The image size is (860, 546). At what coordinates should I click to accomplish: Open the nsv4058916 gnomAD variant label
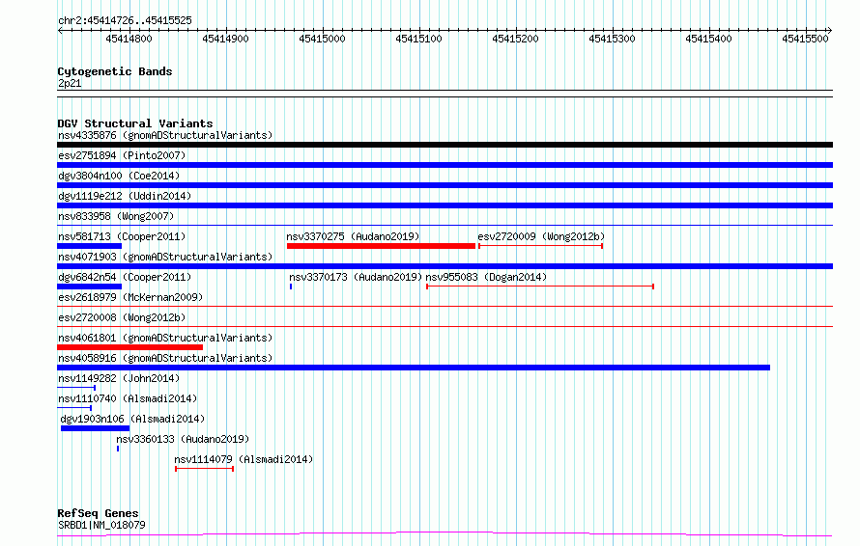165,358
